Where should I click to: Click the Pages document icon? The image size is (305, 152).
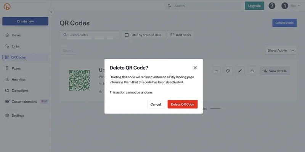coord(7,68)
